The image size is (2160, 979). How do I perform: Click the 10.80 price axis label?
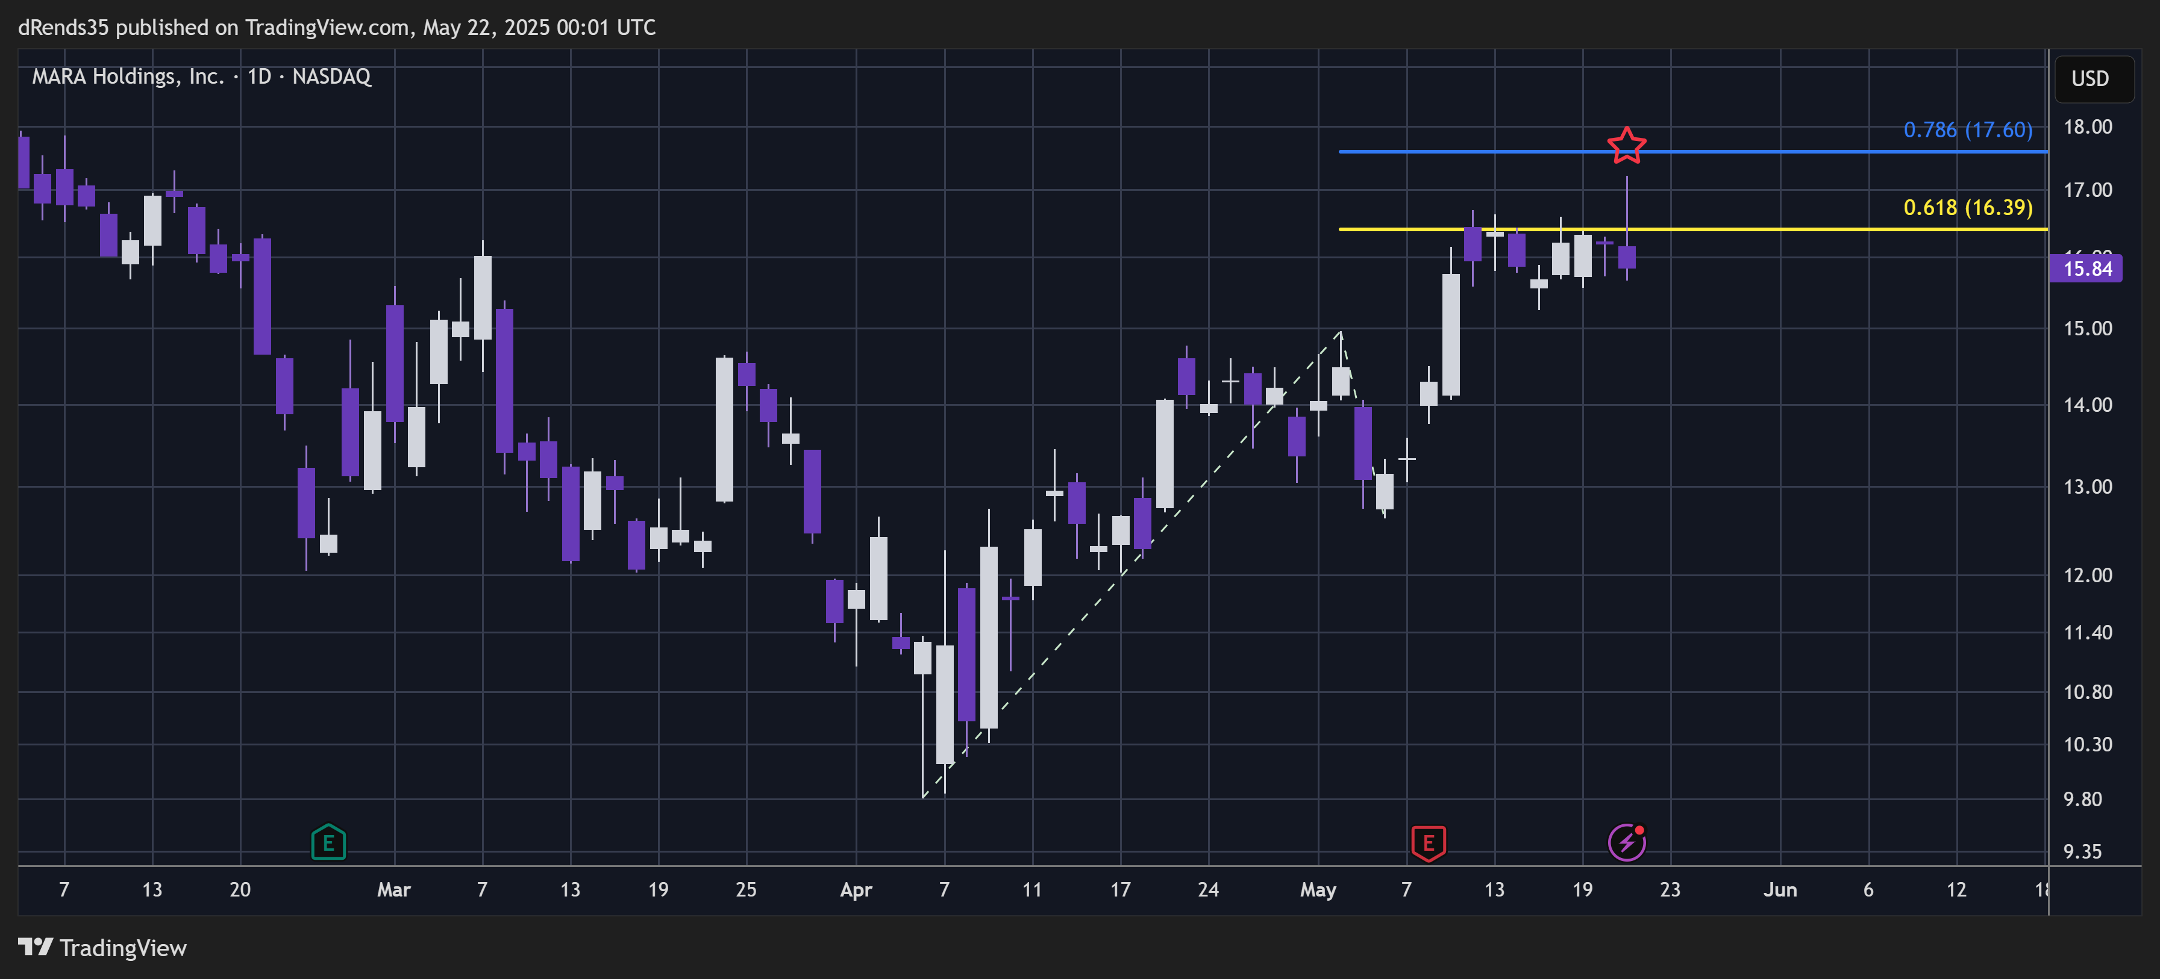[x=2087, y=692]
